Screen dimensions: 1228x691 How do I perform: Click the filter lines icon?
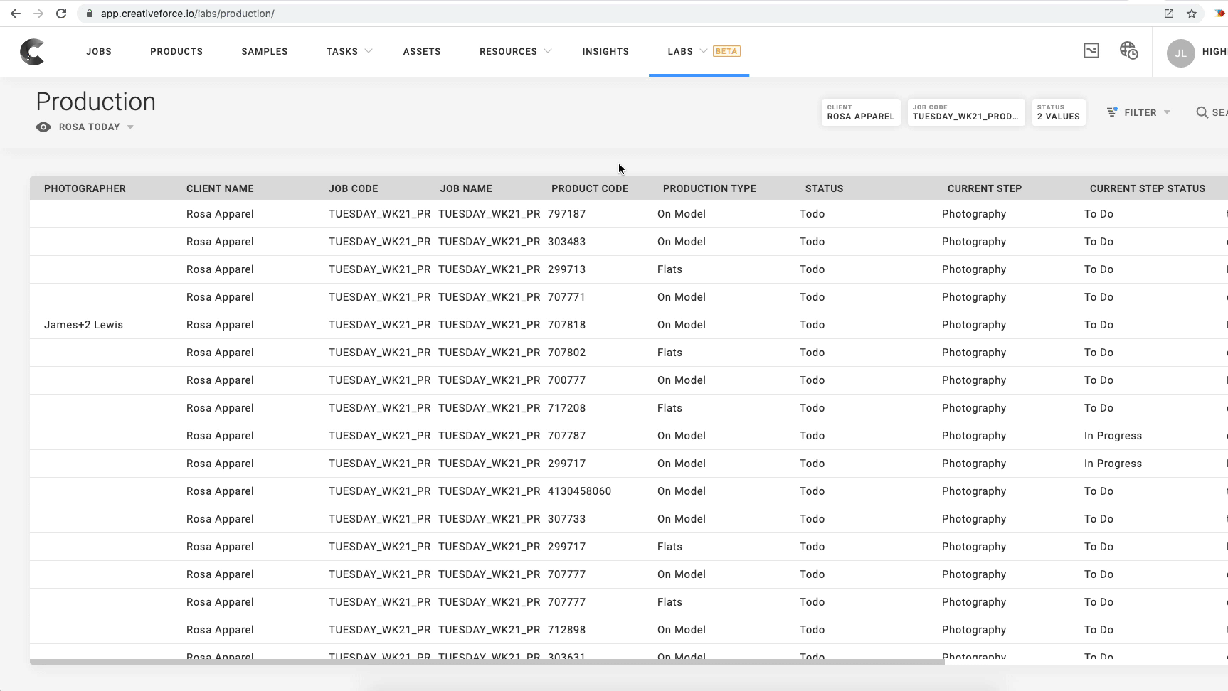click(x=1112, y=112)
